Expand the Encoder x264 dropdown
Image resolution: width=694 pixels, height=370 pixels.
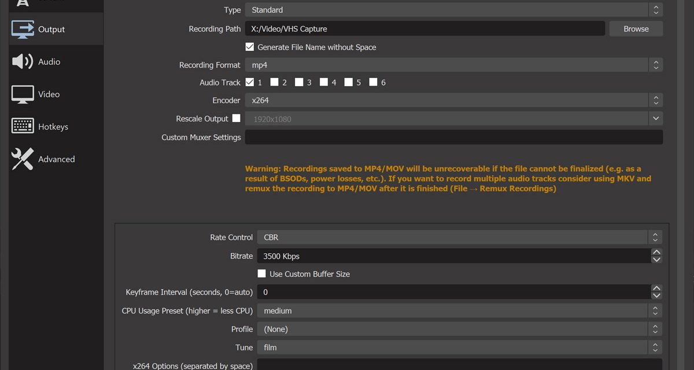453,100
